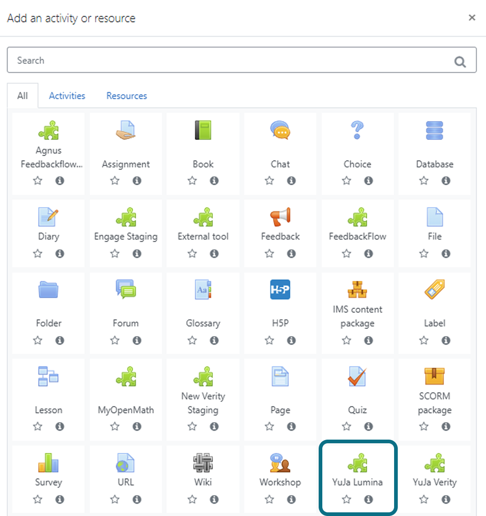Select the SCORM package icon
486x516 pixels.
point(434,376)
